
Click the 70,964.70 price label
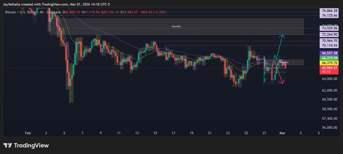pyautogui.click(x=330, y=41)
